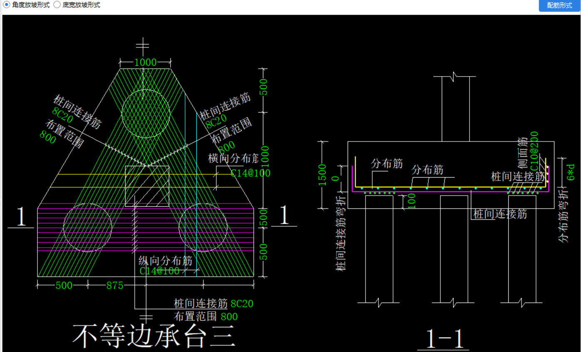The width and height of the screenshot is (581, 352).
Task: Click the 6*d bend length value
Action: (x=571, y=171)
